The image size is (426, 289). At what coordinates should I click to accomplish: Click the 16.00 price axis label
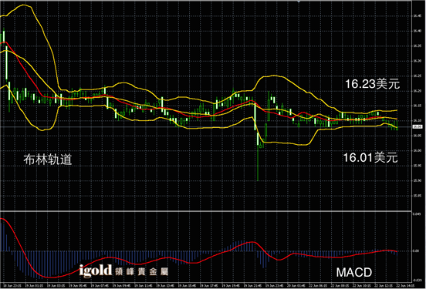417,150
